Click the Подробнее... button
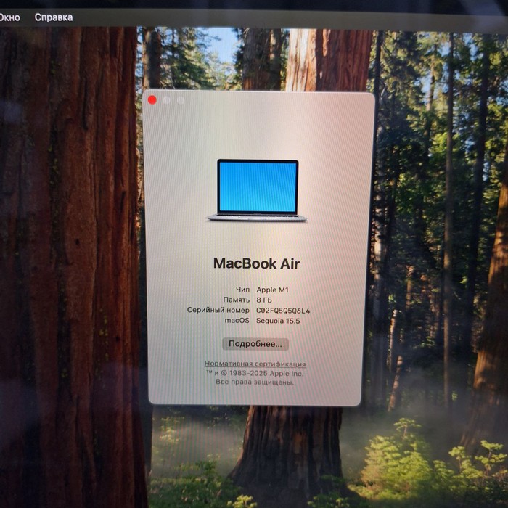Screen dimensions: 508x508 click(x=255, y=344)
